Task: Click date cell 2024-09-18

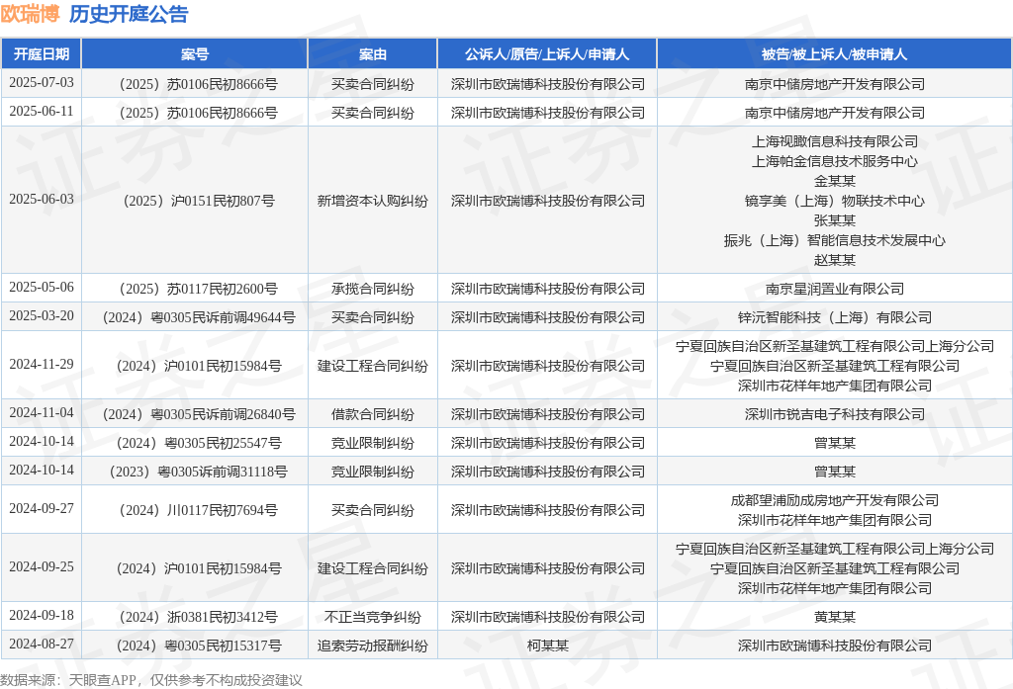Action: 42,615
